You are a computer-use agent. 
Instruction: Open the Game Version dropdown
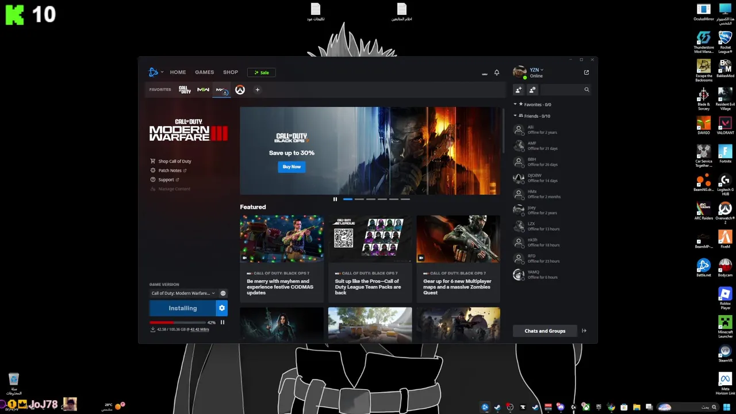183,293
